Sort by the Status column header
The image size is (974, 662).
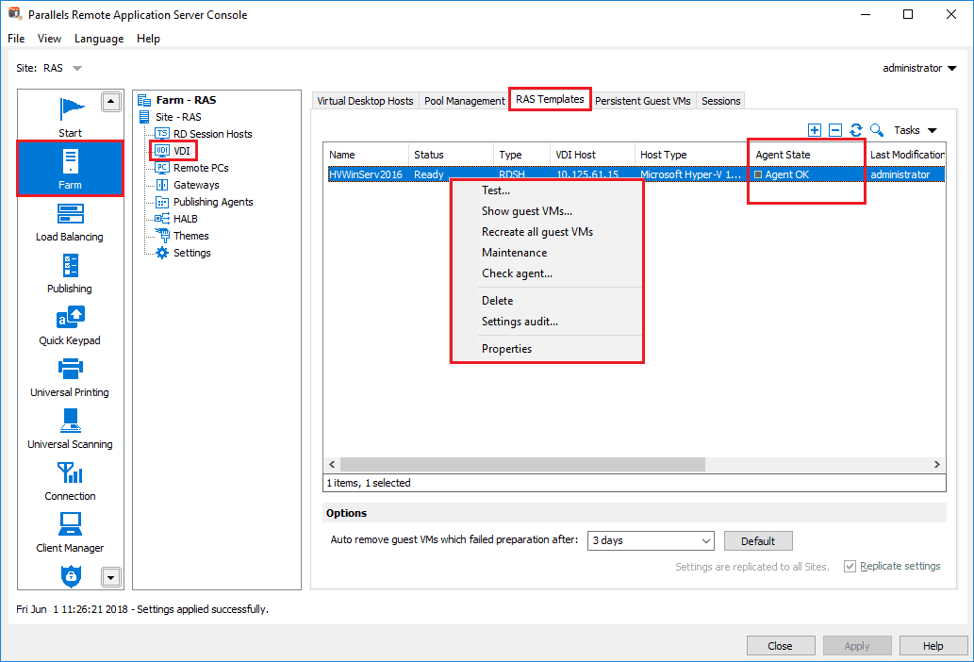[451, 155]
